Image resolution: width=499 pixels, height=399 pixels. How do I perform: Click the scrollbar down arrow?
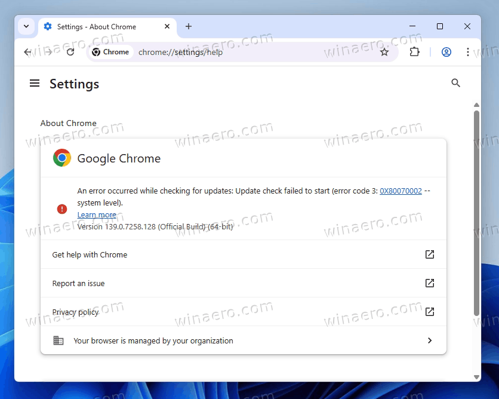[476, 377]
